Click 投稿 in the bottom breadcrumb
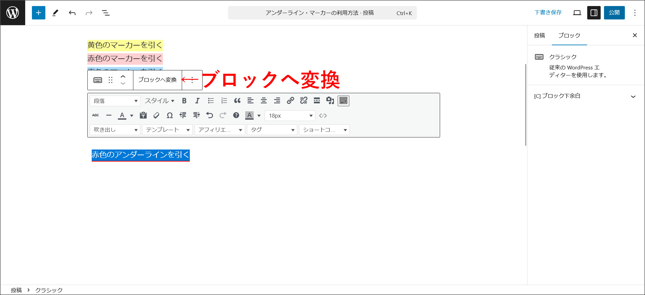This screenshot has height=295, width=645. click(x=16, y=290)
